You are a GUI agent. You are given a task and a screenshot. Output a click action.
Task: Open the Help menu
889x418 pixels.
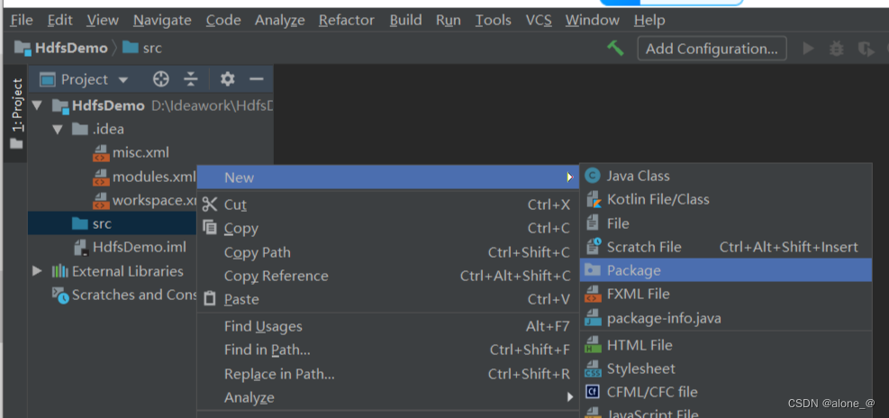pos(649,21)
